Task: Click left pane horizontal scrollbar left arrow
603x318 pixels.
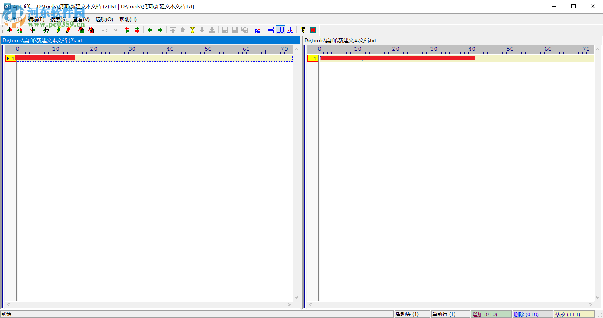Action: pos(8,304)
